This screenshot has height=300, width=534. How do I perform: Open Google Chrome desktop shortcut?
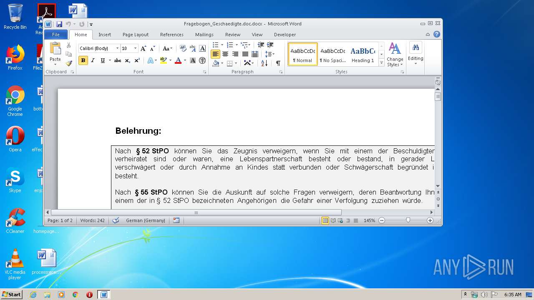15,101
